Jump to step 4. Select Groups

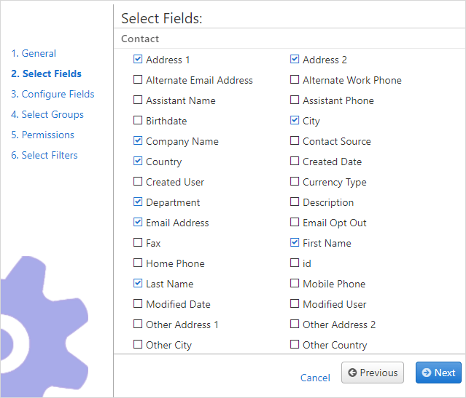point(47,114)
